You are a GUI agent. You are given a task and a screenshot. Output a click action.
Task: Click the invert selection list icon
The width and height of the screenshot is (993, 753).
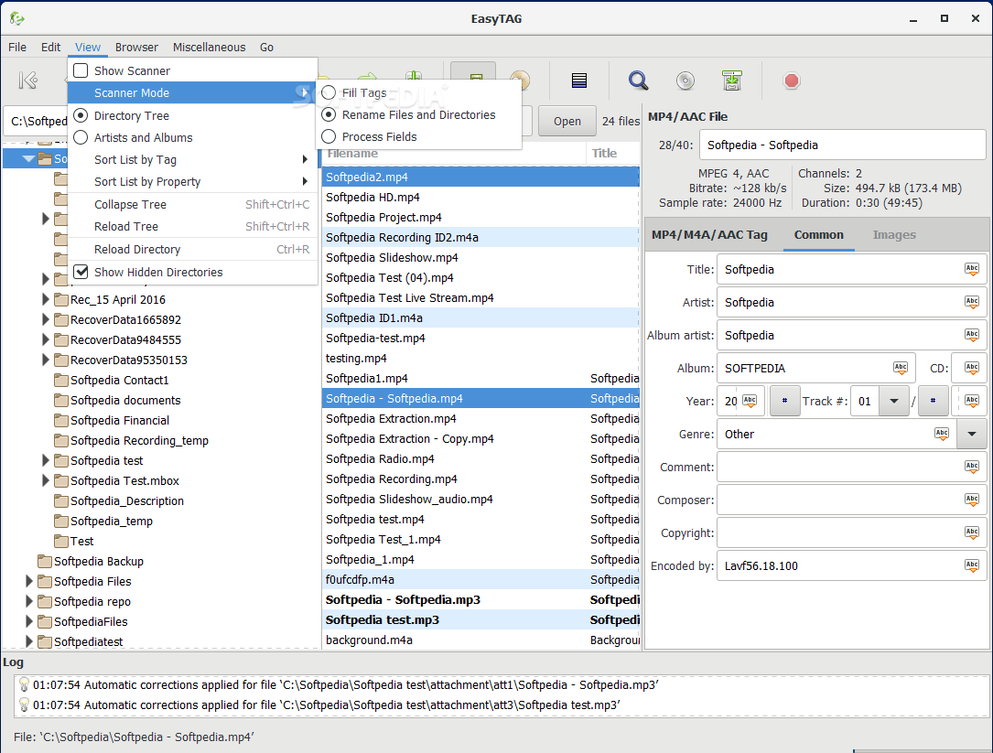click(x=578, y=81)
